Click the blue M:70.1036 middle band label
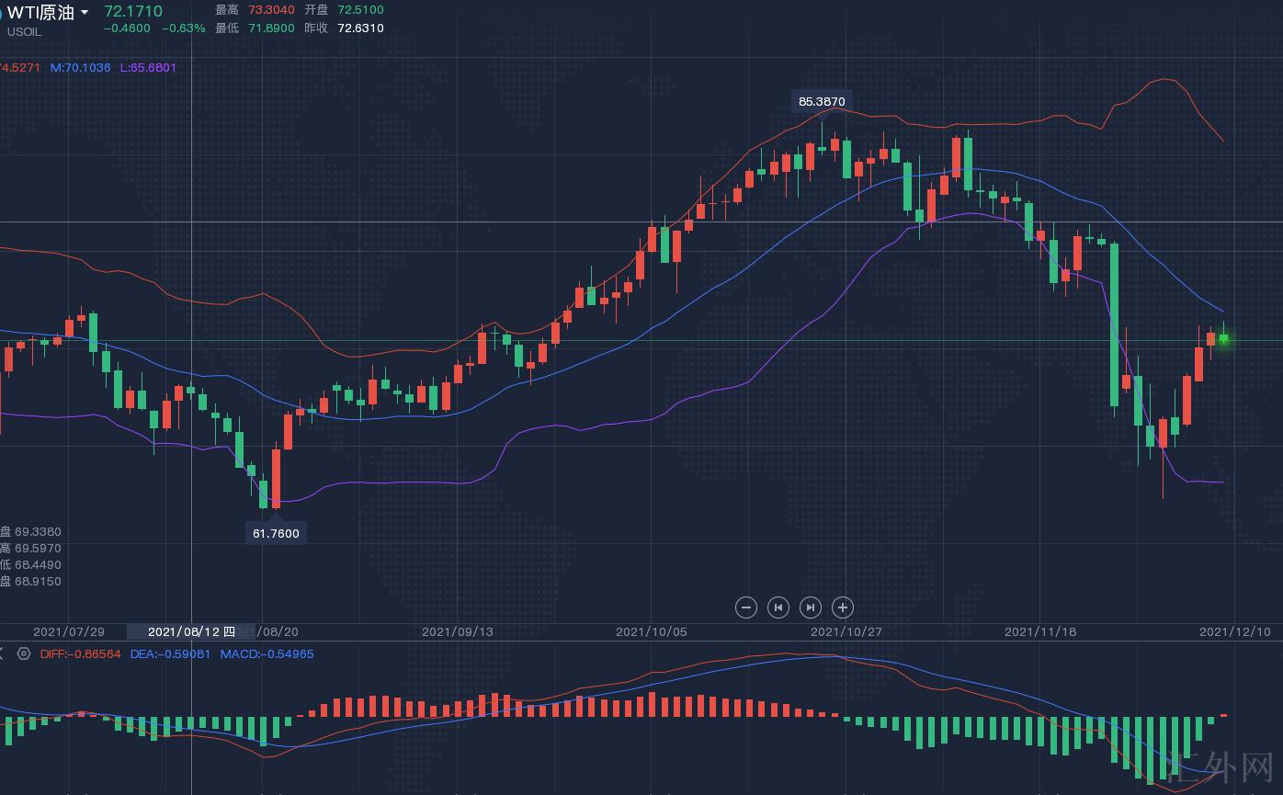The width and height of the screenshot is (1283, 795). click(81, 68)
